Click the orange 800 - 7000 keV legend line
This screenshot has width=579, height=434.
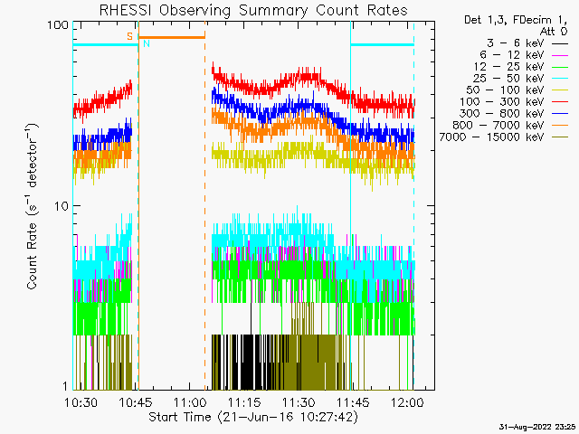[x=560, y=127]
